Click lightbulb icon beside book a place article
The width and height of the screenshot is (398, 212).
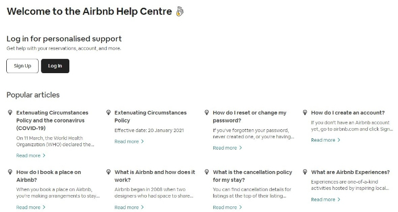(10, 172)
